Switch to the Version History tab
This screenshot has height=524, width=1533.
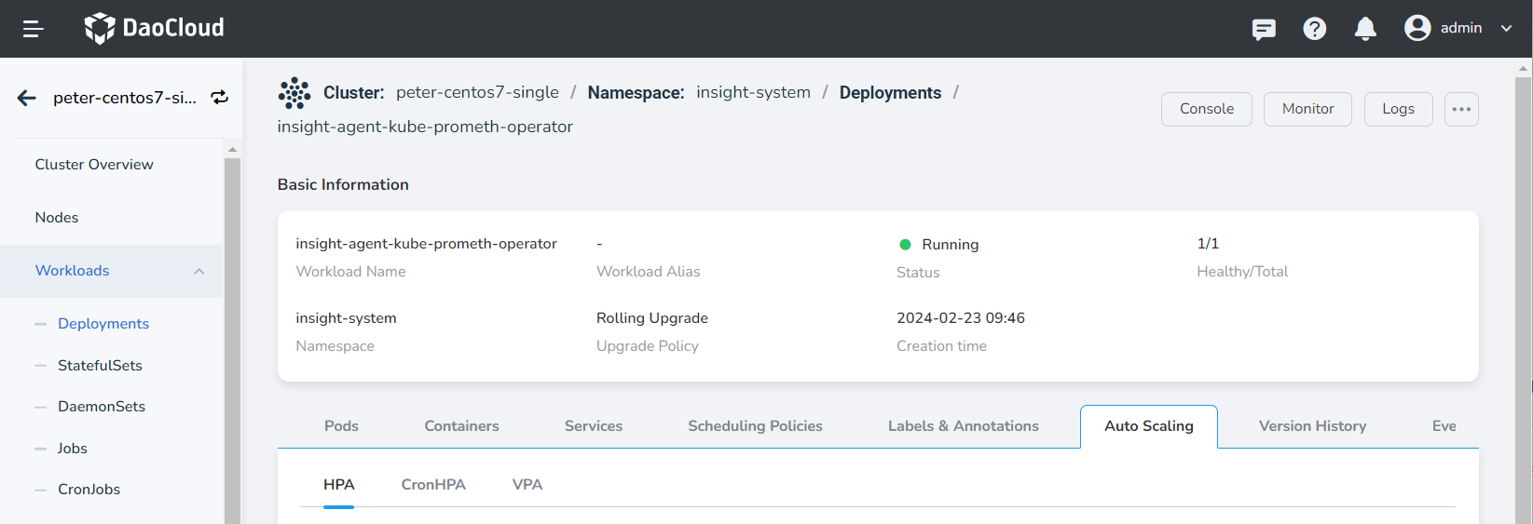pos(1312,426)
